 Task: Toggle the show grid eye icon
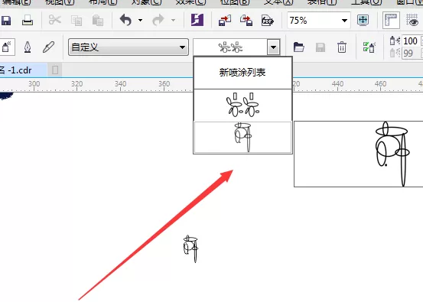click(412, 21)
